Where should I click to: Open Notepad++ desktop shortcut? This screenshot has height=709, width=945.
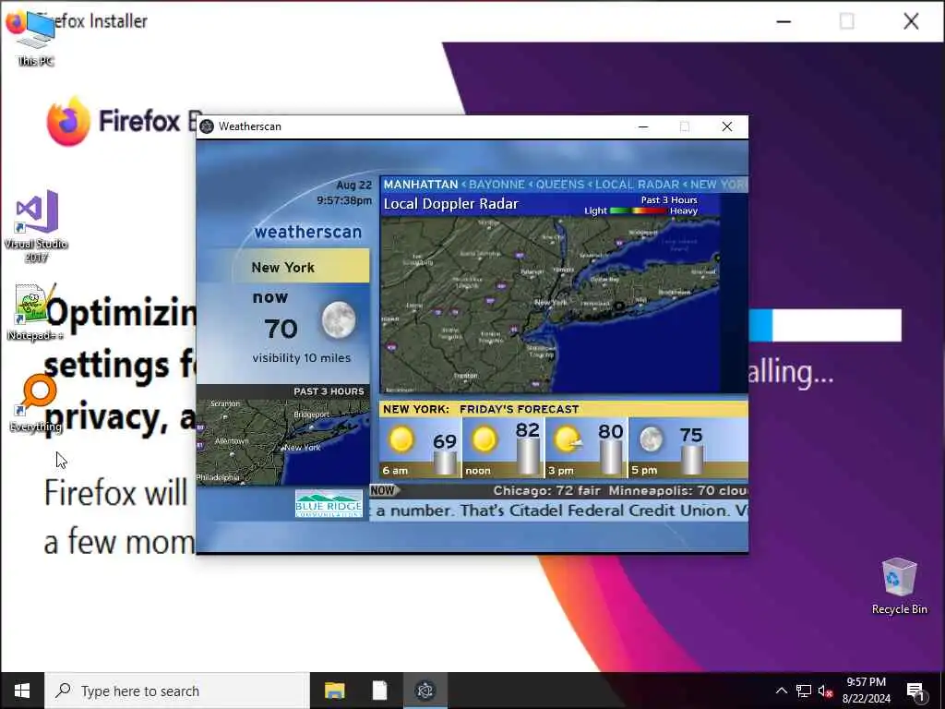(x=35, y=311)
